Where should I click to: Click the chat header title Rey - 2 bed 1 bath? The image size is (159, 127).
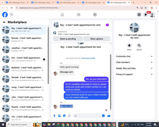click(x=80, y=25)
